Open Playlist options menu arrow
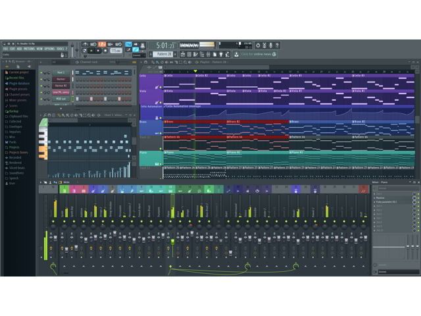The height and width of the screenshot is (316, 421). (141, 62)
